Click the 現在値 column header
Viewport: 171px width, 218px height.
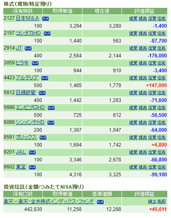(x=102, y=11)
